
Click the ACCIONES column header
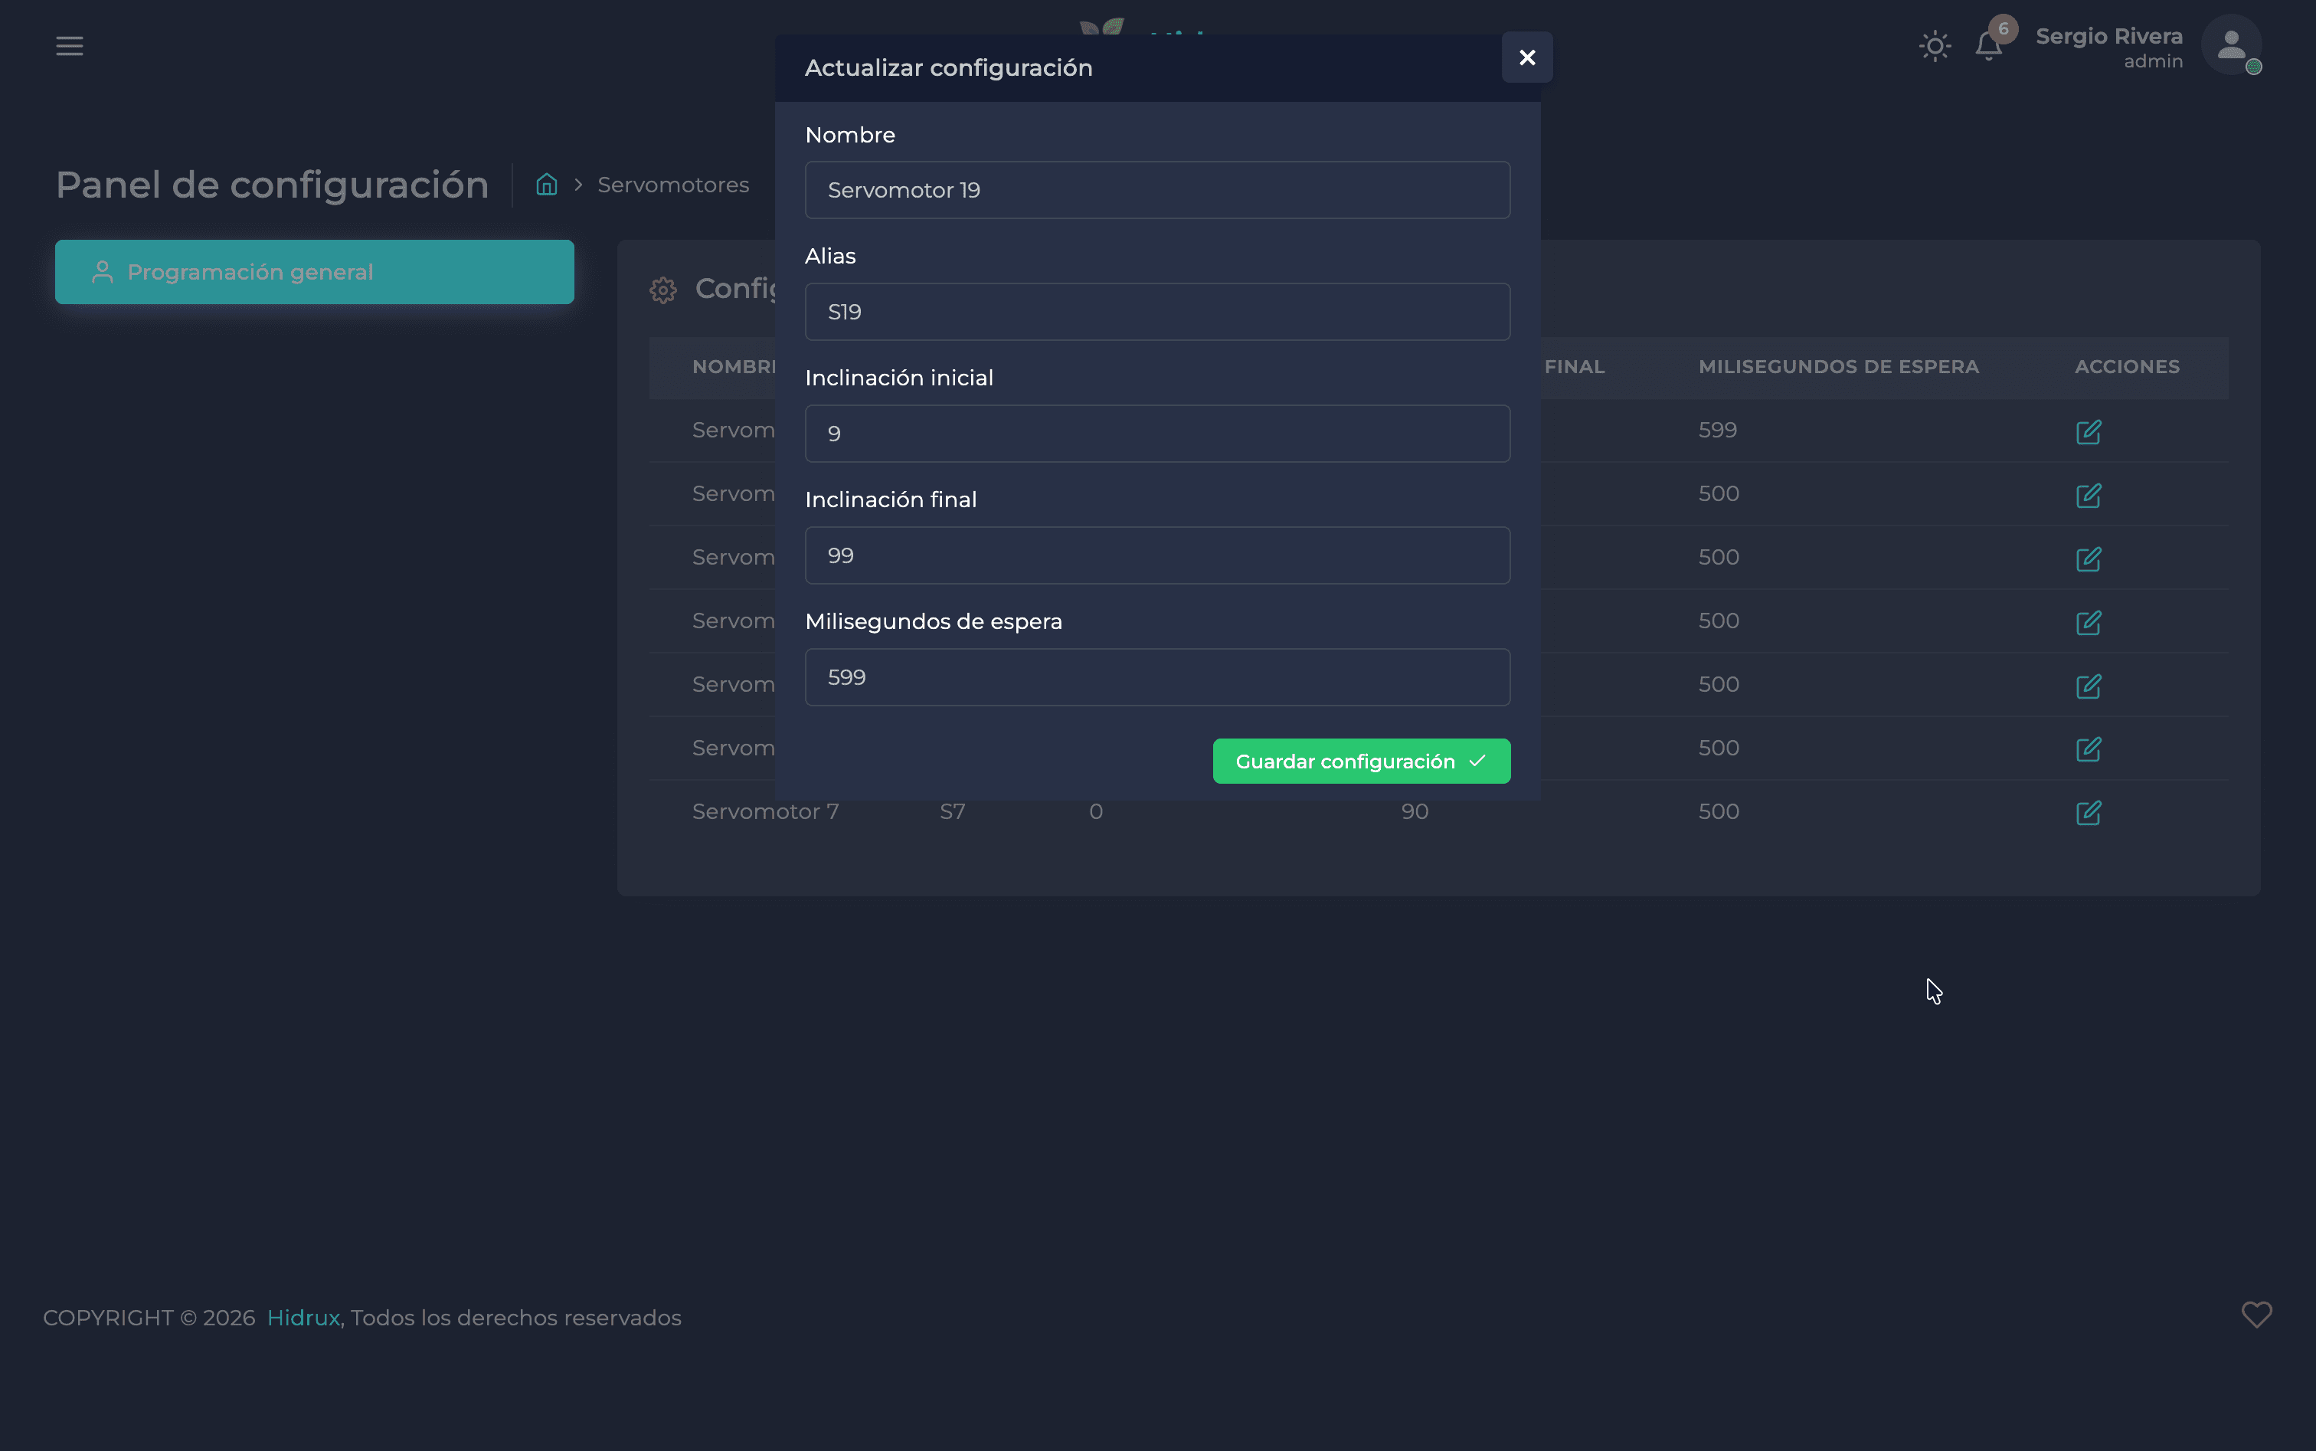[2126, 367]
